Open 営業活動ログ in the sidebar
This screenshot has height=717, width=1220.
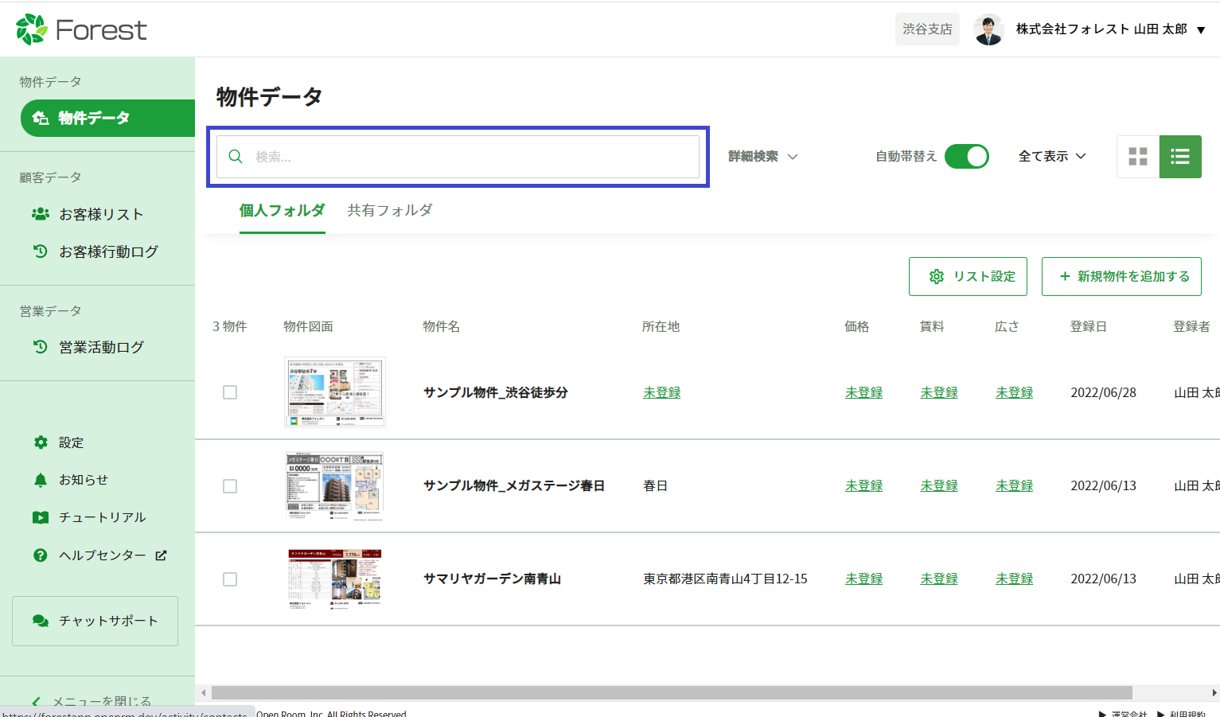(x=101, y=347)
